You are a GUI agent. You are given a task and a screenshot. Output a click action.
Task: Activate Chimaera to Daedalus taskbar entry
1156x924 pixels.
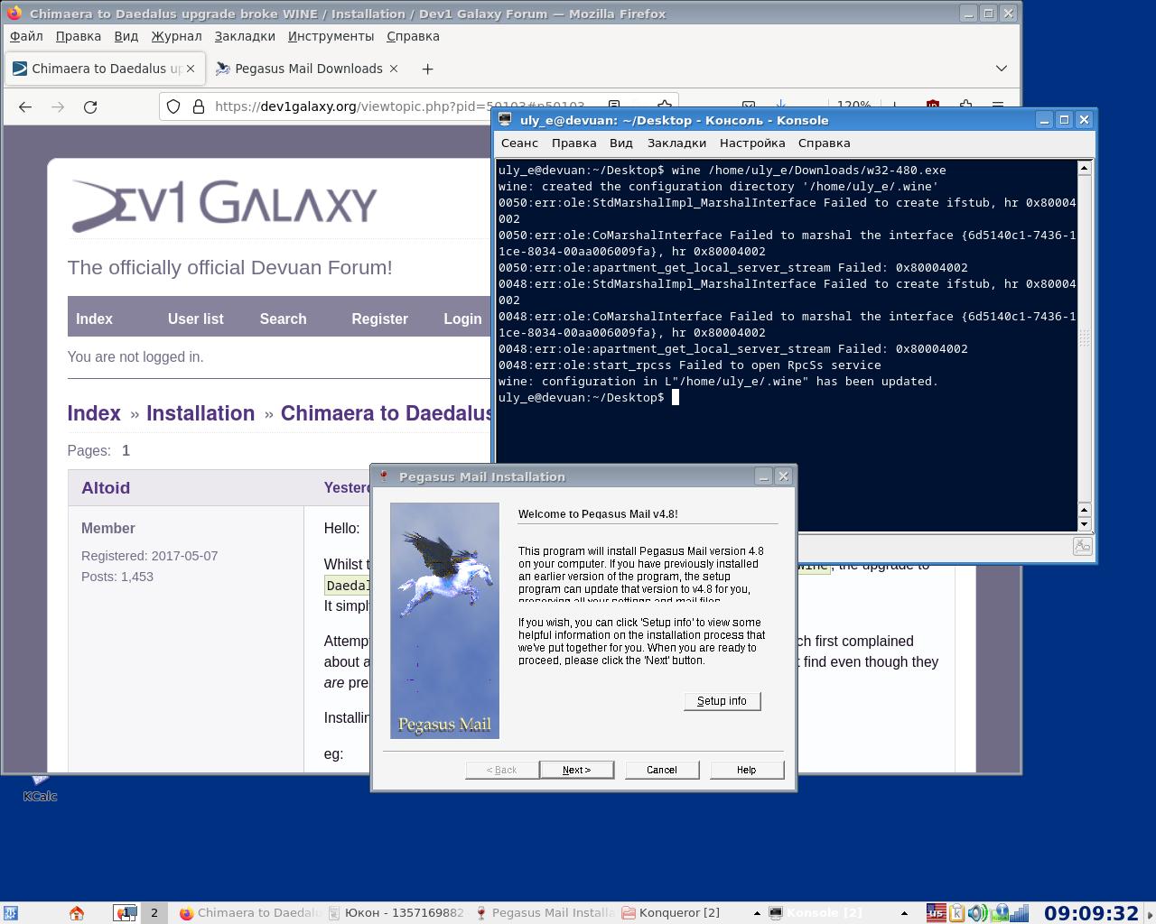tap(250, 913)
